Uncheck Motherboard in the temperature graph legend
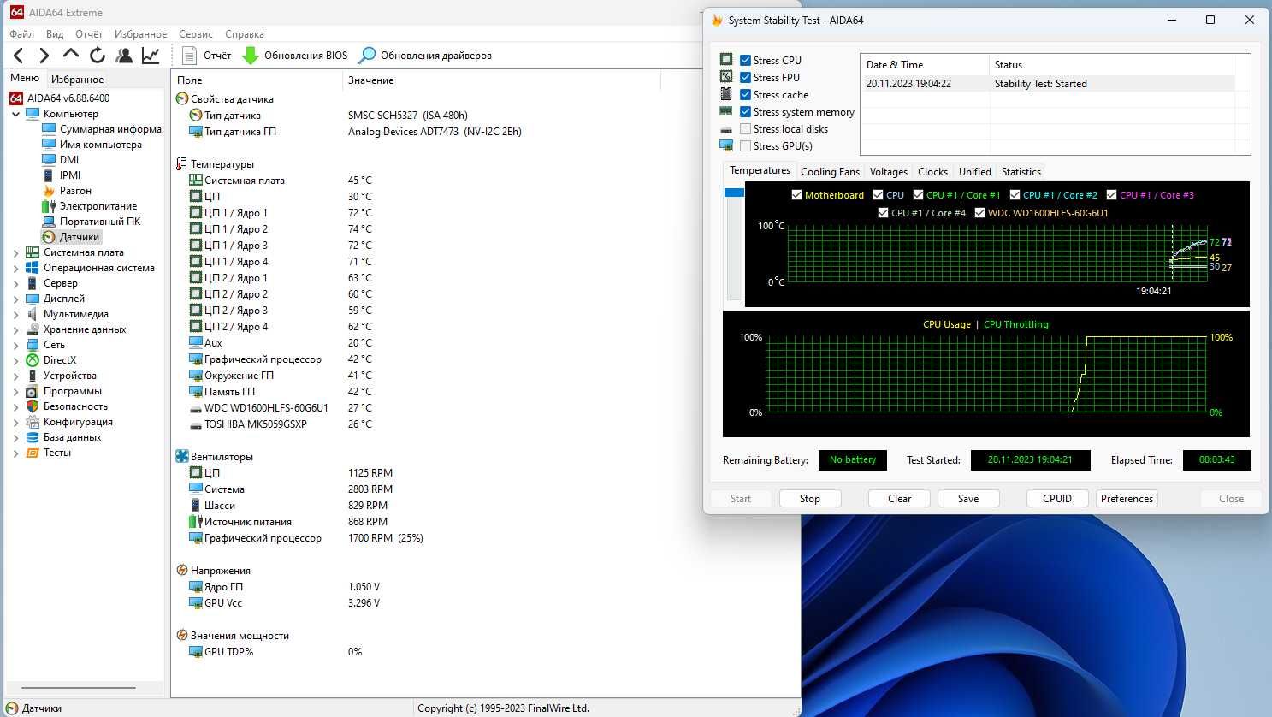This screenshot has height=717, width=1272. (797, 195)
